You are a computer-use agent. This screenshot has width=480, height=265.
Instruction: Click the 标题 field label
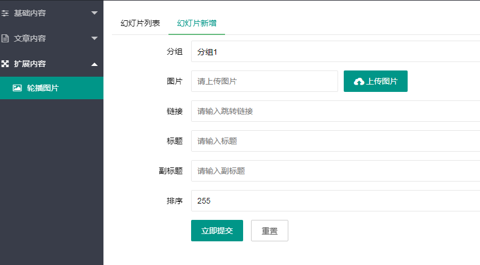tap(175, 141)
